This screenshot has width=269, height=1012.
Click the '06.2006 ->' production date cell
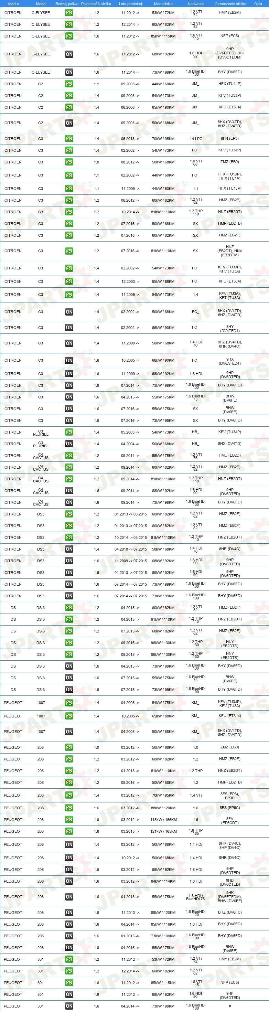[x=130, y=107]
